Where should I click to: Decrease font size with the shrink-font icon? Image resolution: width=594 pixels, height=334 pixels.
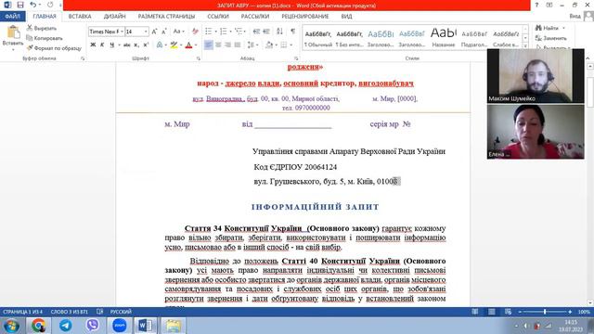point(164,32)
